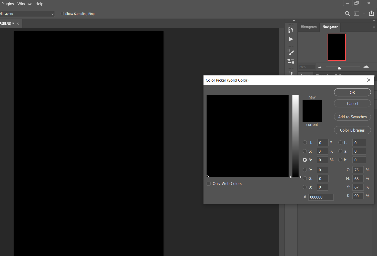The width and height of the screenshot is (377, 256).
Task: Select the R red radio button
Action: pyautogui.click(x=305, y=170)
